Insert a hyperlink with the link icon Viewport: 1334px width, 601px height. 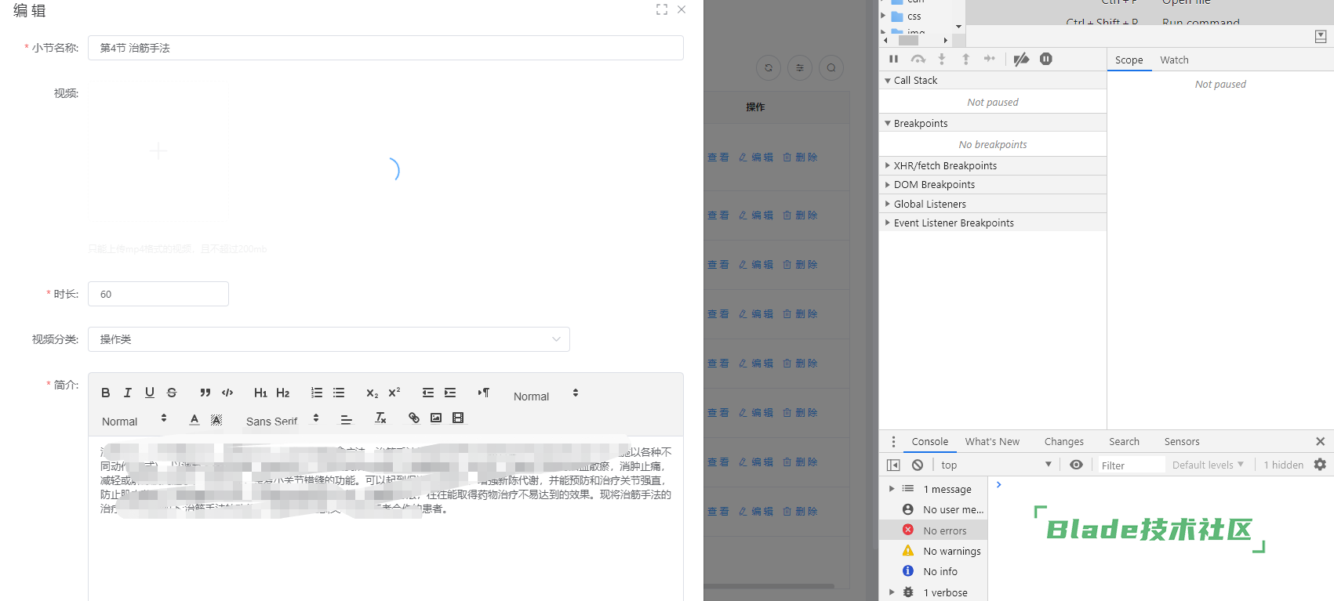pos(414,418)
